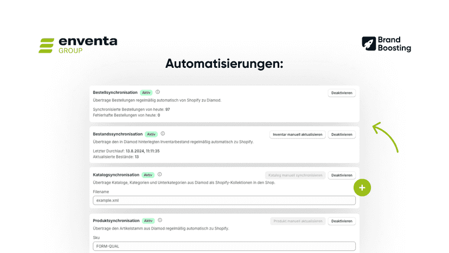Viewport: 449px width, 253px height.
Task: Click the info icon beside Katalogsynchronisation
Action: click(160, 174)
